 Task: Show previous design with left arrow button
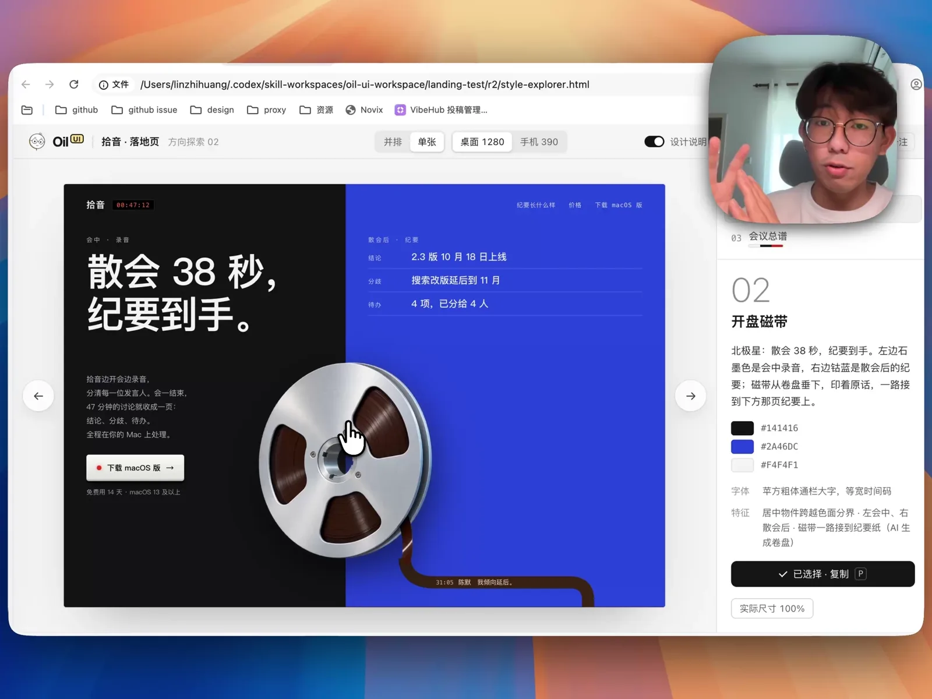pyautogui.click(x=38, y=396)
